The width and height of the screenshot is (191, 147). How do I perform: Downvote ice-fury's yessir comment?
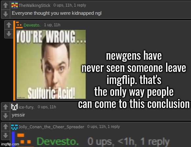click(6, 116)
